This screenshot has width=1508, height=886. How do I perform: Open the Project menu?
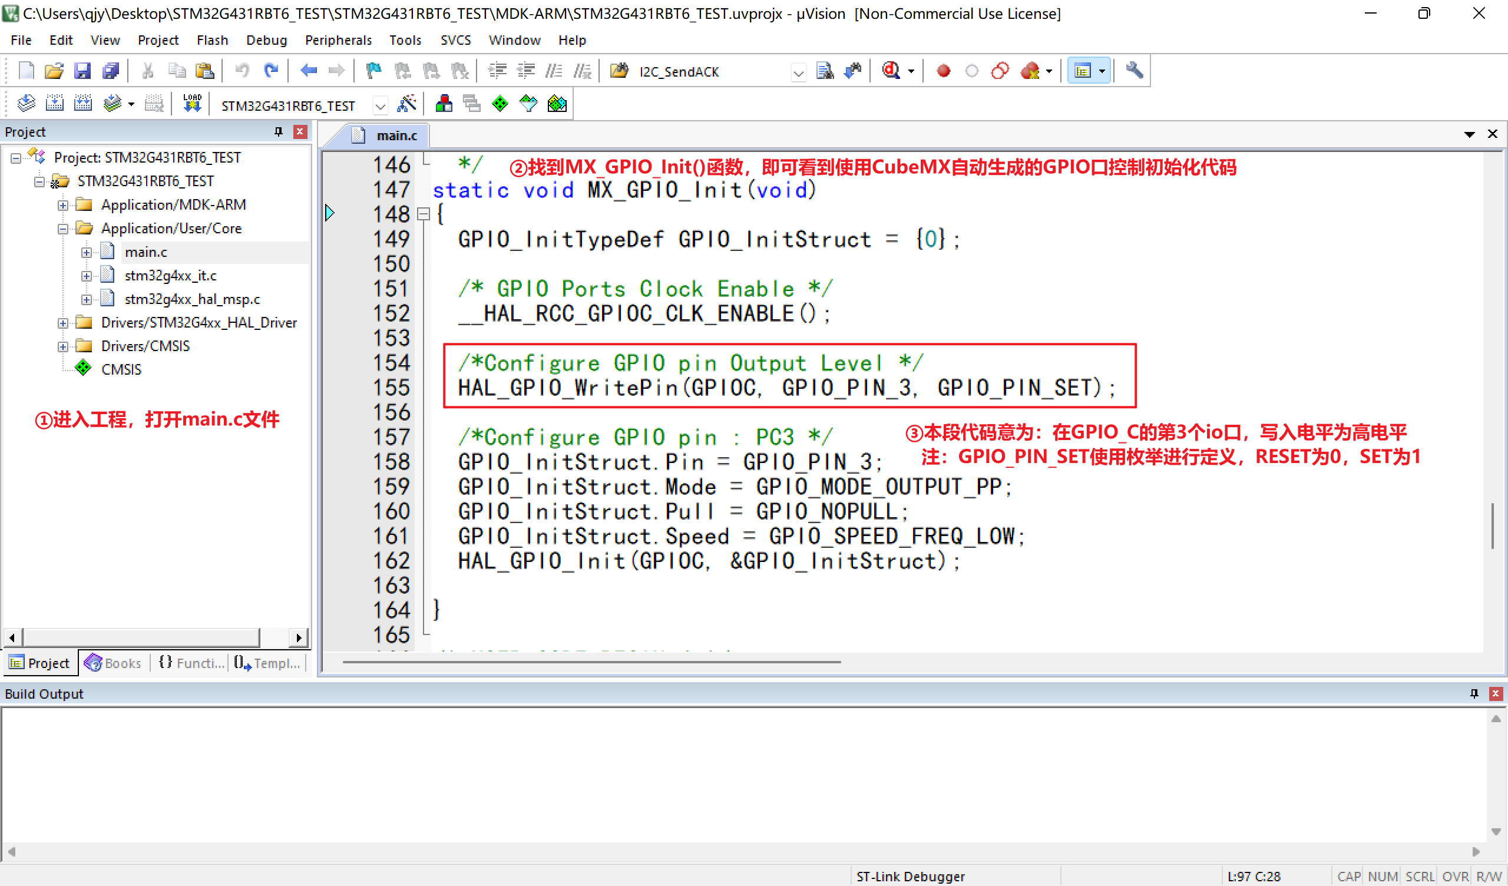click(x=158, y=40)
